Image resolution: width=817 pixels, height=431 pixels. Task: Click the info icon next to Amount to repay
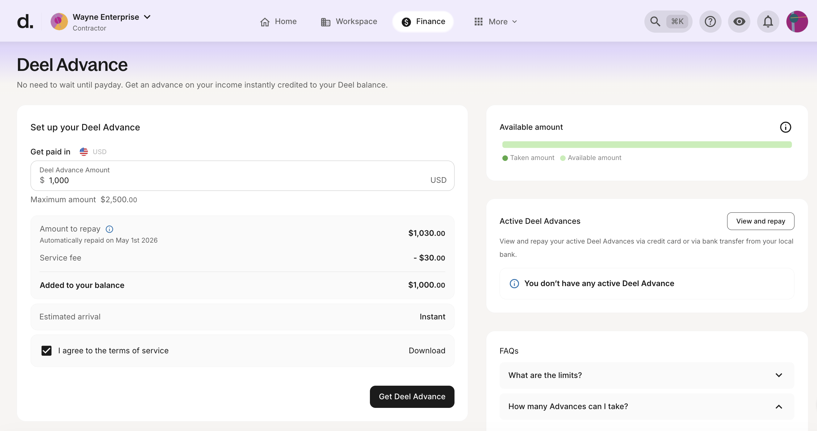point(109,229)
